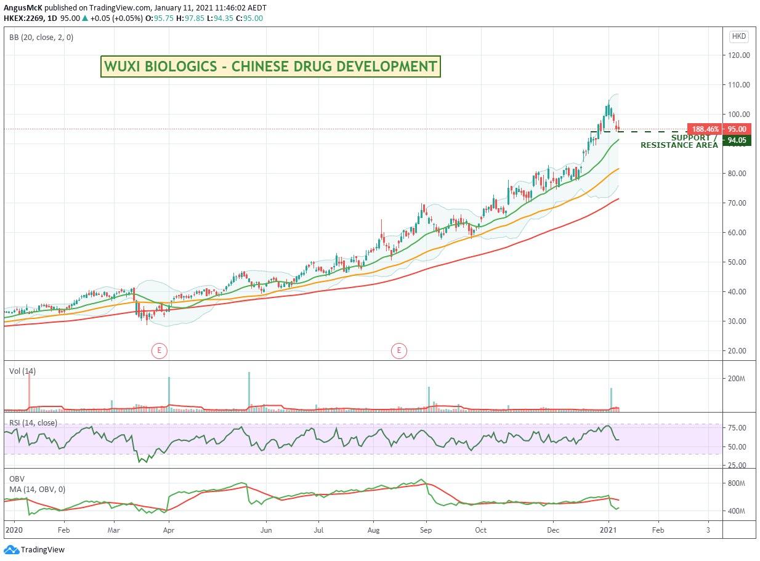Select the RSI (14, close) indicator label
The width and height of the screenshot is (760, 561).
click(33, 423)
